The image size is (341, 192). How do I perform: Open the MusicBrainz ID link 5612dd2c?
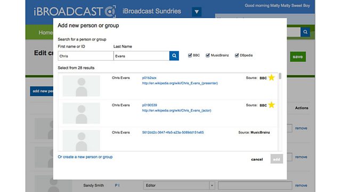(x=173, y=132)
